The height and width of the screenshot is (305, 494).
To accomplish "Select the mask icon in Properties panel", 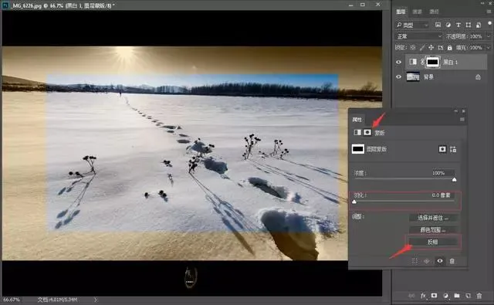I will pyautogui.click(x=367, y=132).
